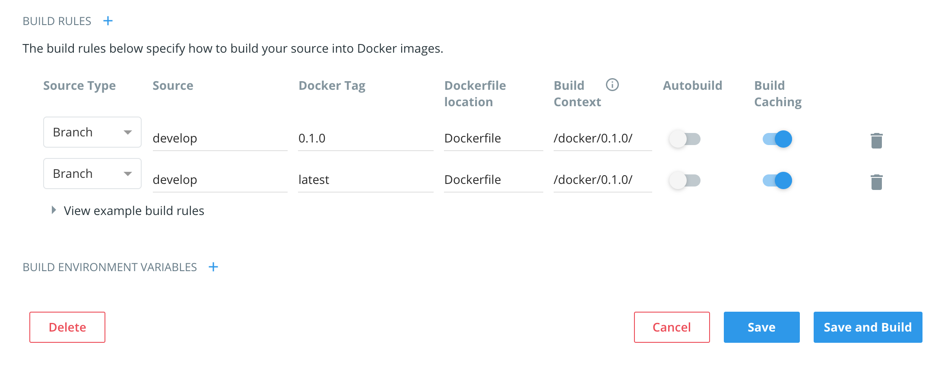Image resolution: width=951 pixels, height=373 pixels.
Task: Open the second Branch source type dropdown
Action: pyautogui.click(x=92, y=173)
